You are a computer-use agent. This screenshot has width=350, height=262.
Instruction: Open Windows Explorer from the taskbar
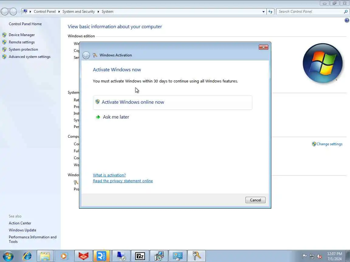45,256
